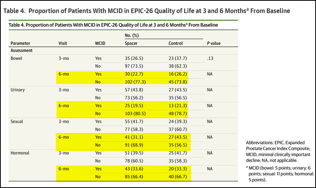Click the Parameter column header

tap(20, 43)
